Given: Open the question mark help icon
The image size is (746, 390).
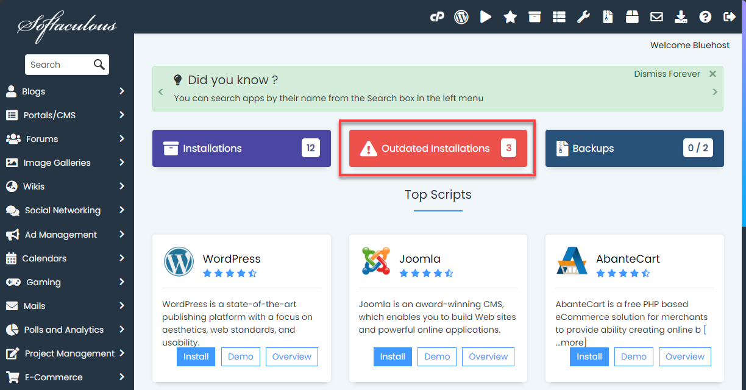Looking at the screenshot, I should coord(705,17).
